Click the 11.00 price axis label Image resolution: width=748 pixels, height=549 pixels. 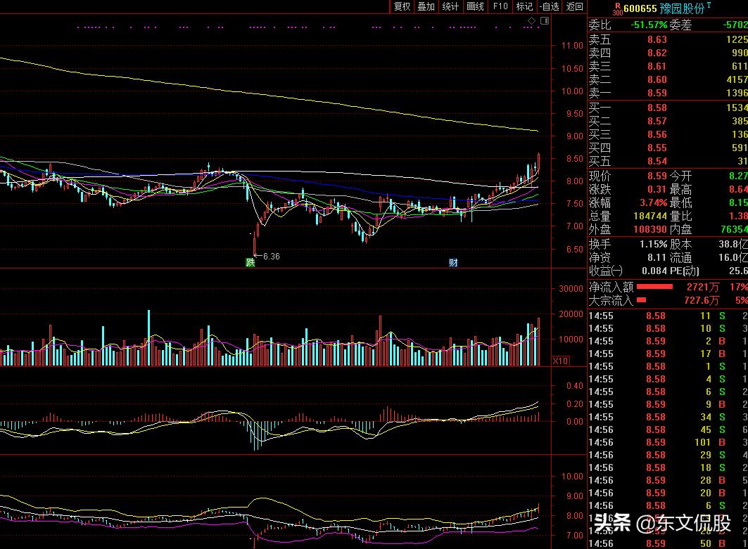coord(572,46)
